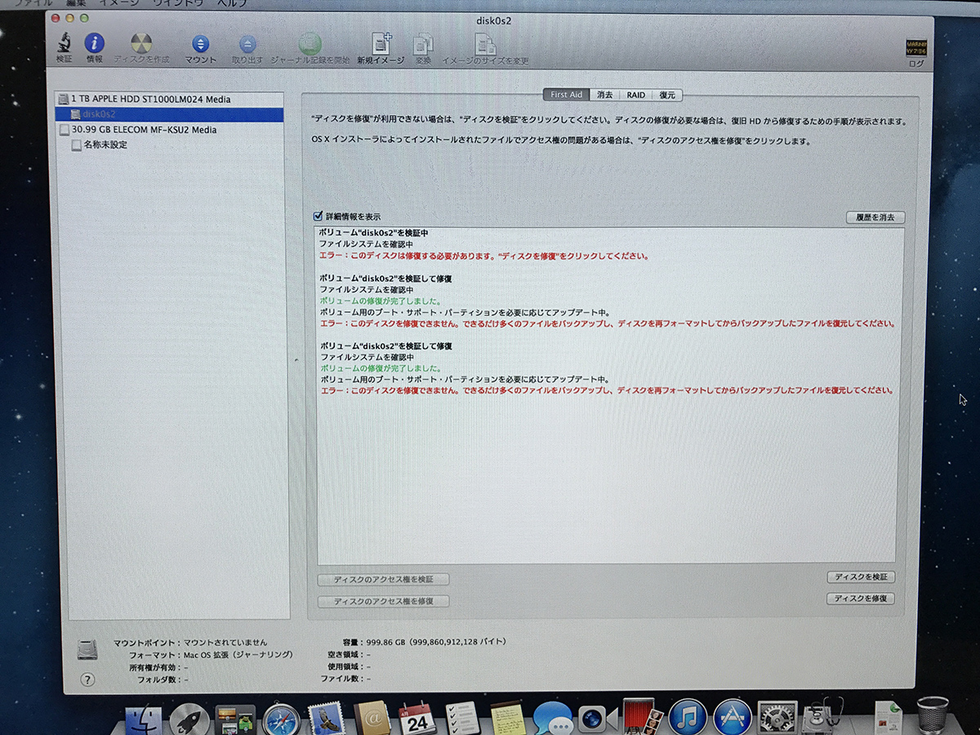
Task: Click the 変換 (Convert) toolbar icon
Action: point(423,46)
